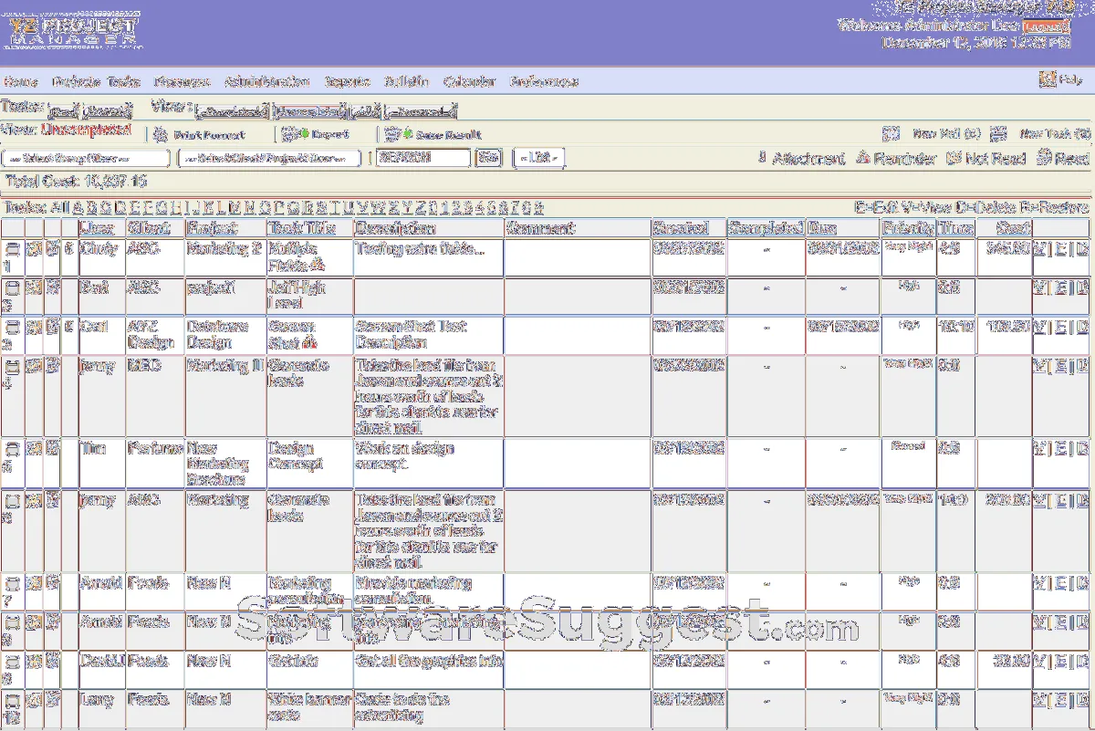
Task: Open the Preferences menu
Action: 544,81
